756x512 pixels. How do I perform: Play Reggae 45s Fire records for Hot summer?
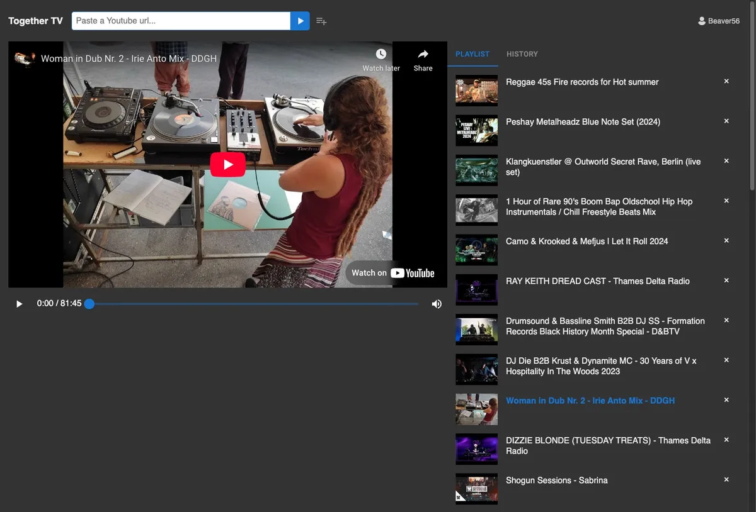[x=582, y=82]
